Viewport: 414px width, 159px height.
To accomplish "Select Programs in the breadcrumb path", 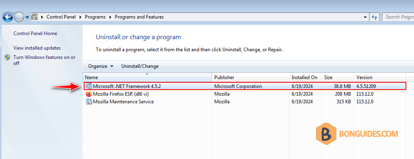I will click(x=95, y=17).
